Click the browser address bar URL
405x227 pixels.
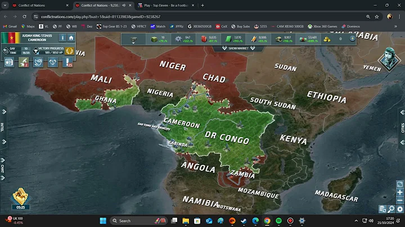tap(101, 16)
